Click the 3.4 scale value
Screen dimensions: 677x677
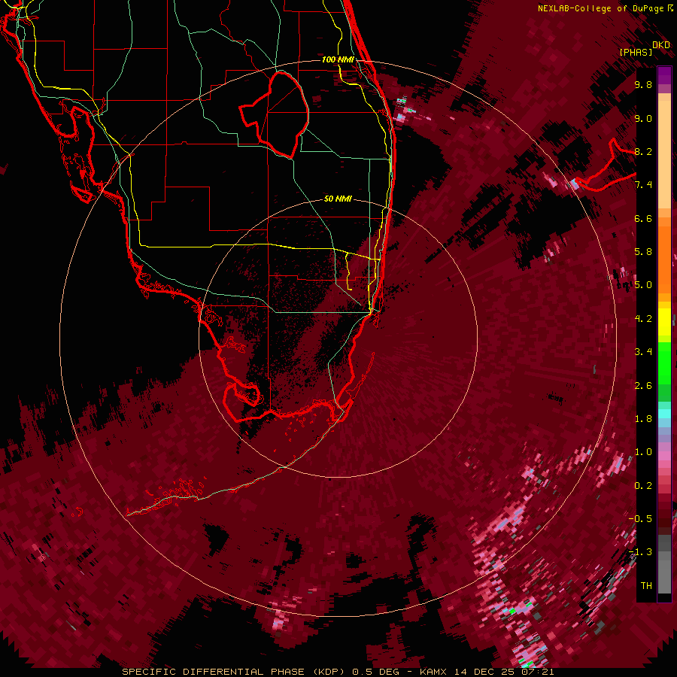(643, 351)
